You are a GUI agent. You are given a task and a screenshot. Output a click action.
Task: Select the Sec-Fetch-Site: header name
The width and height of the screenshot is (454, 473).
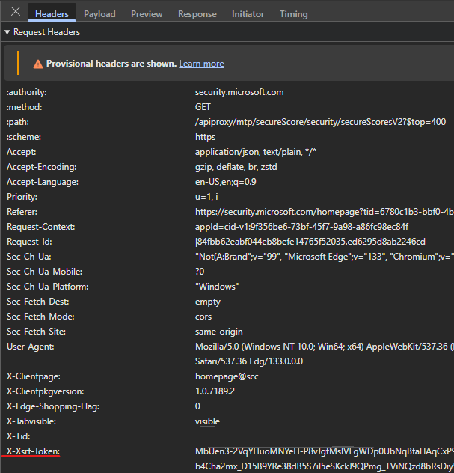[36, 332]
